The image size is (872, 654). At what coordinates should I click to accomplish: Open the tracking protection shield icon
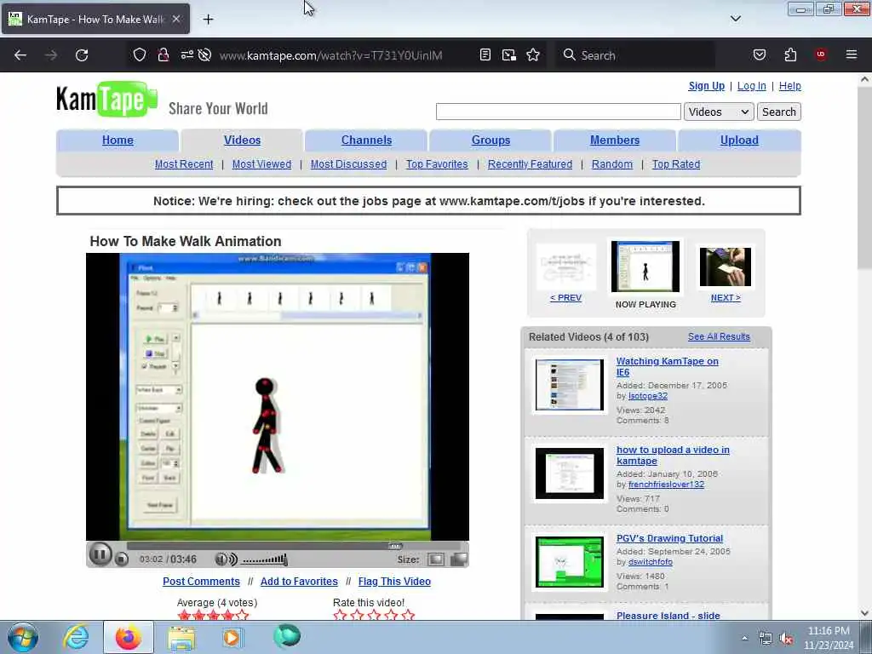(139, 55)
